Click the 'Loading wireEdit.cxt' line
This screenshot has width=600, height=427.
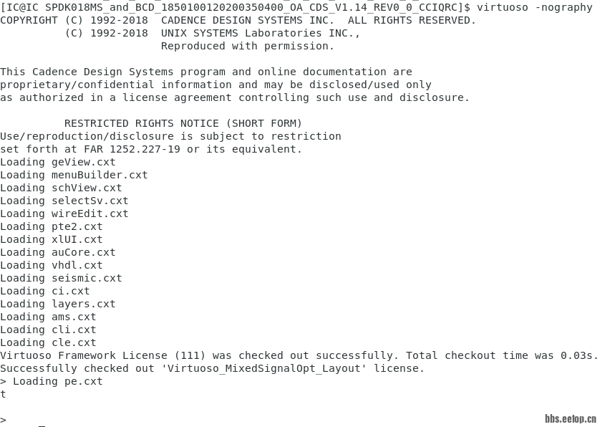click(64, 214)
